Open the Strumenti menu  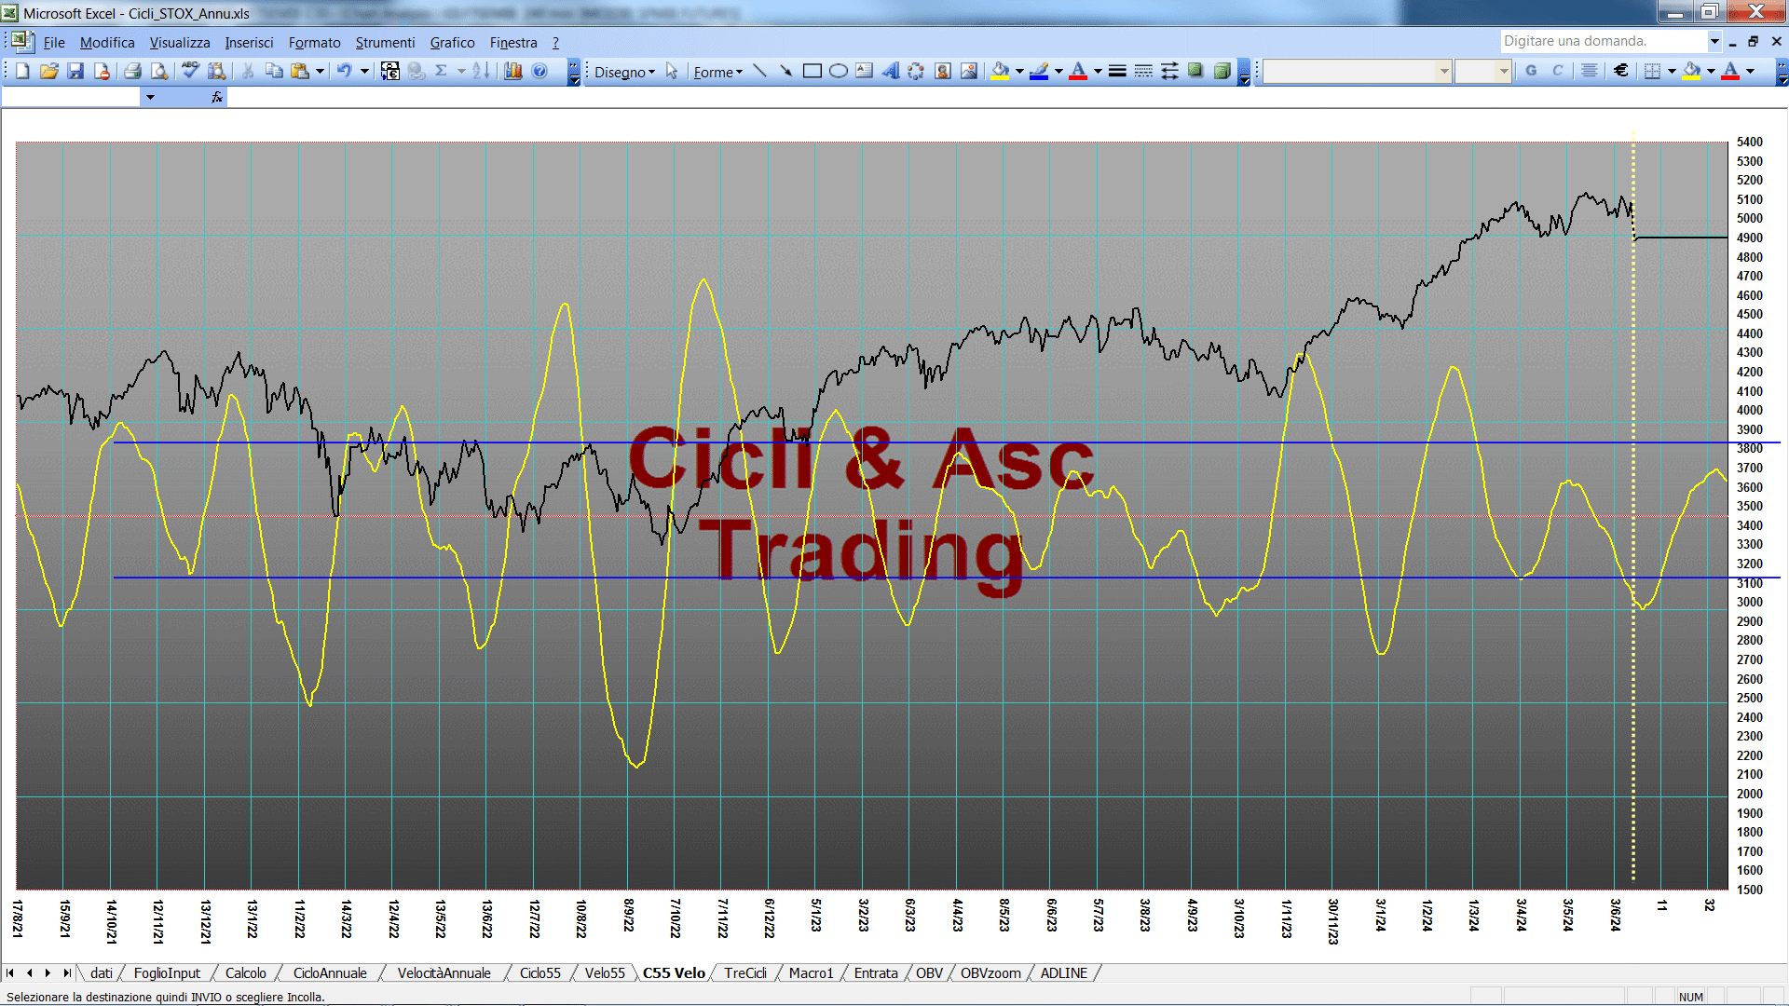point(385,43)
